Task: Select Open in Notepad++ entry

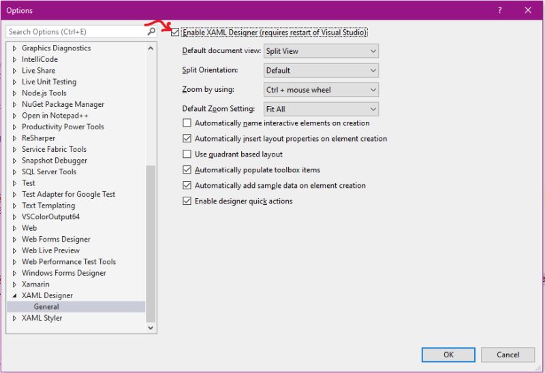Action: 55,115
